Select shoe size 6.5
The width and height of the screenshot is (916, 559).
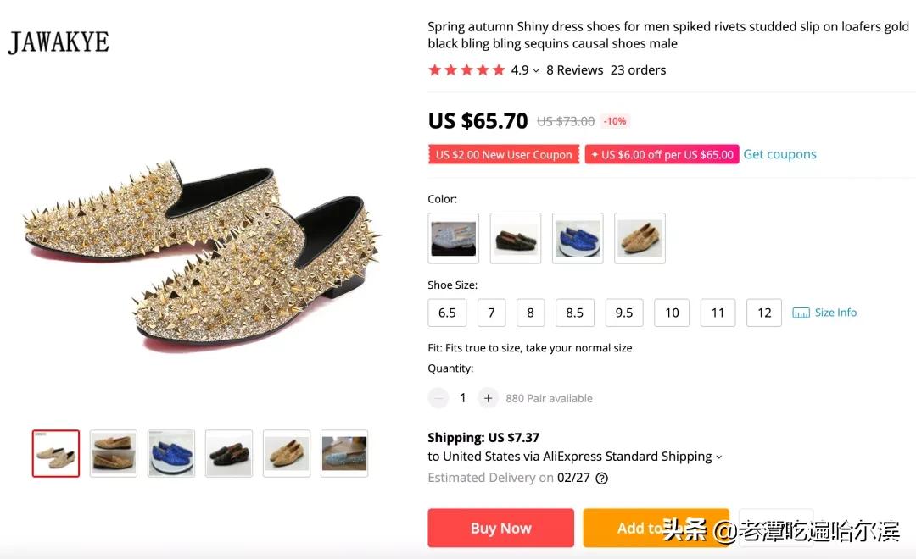(447, 313)
